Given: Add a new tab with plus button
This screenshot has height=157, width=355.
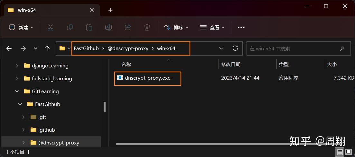Looking at the screenshot, I should click(110, 10).
